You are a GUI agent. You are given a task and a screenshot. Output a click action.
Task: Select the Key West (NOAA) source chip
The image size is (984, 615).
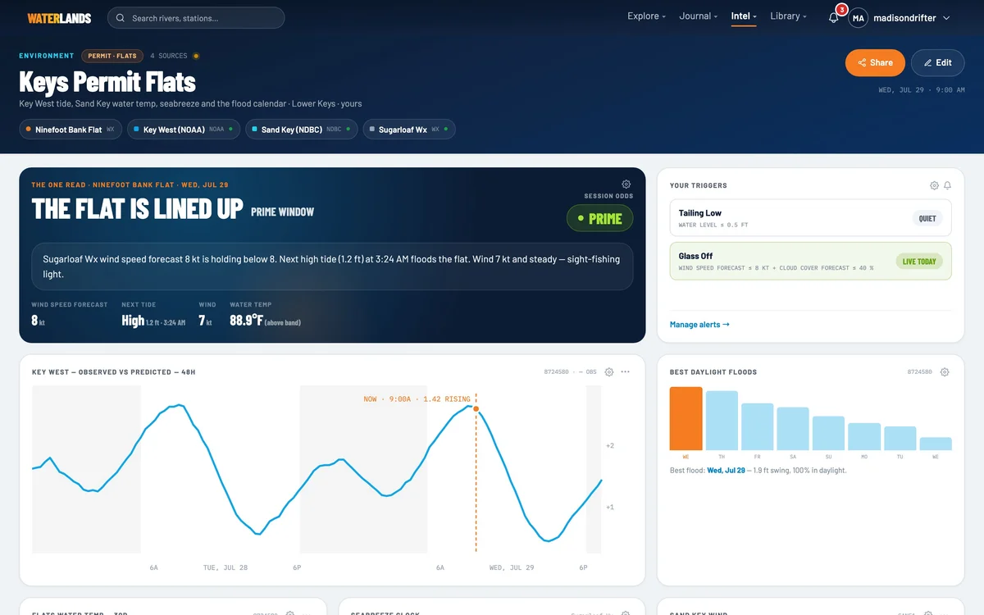pyautogui.click(x=184, y=130)
